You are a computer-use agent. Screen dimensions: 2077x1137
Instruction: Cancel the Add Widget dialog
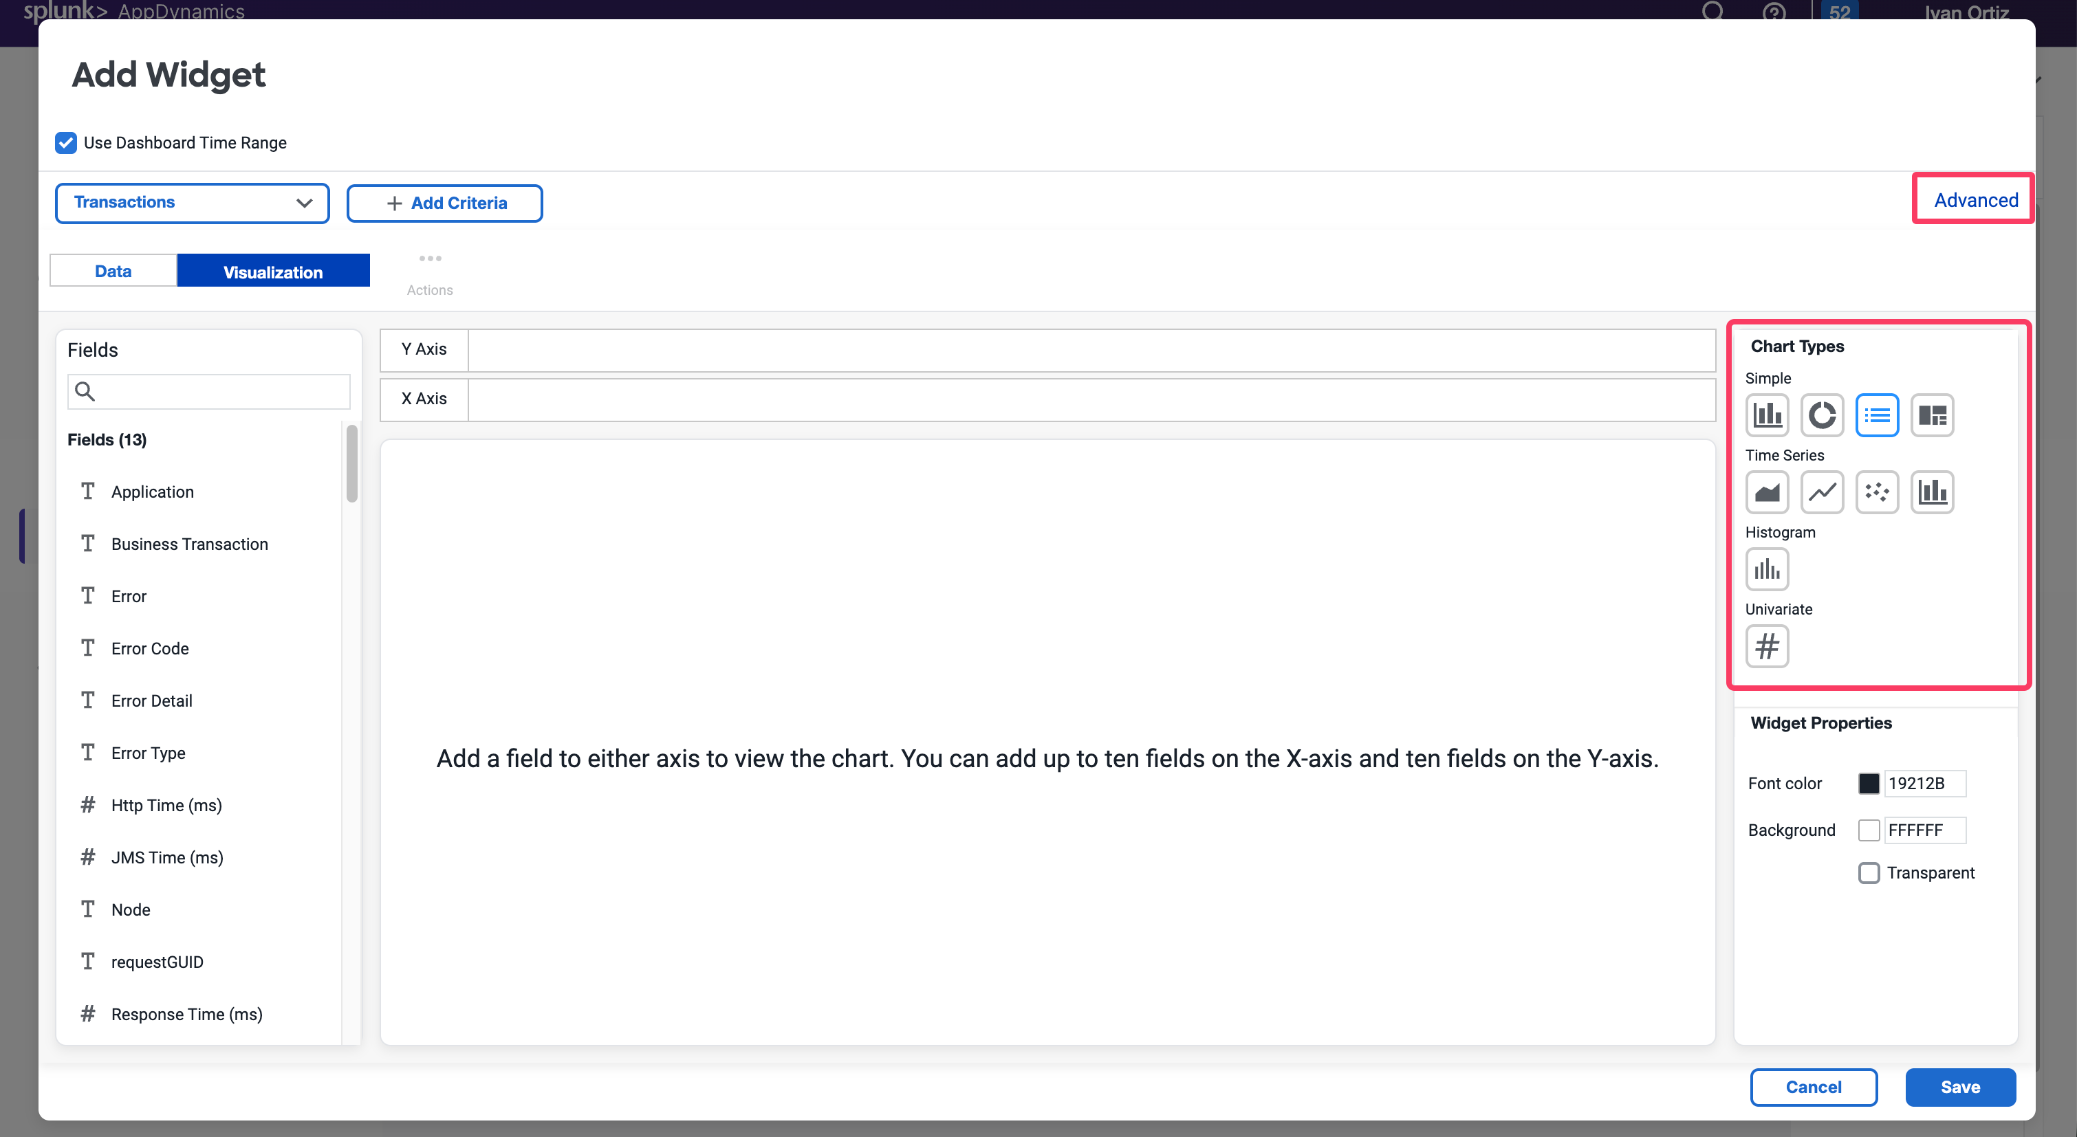pyautogui.click(x=1814, y=1087)
